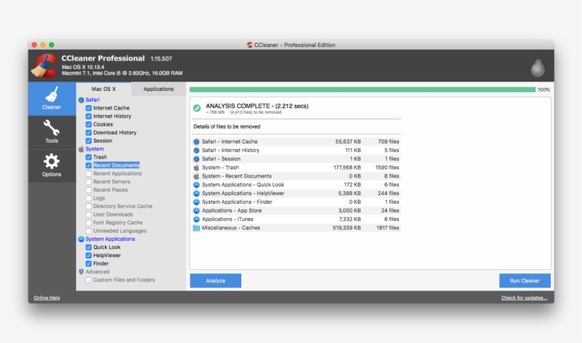
Task: Enable Font Registry Cache checkbox
Action: (x=88, y=222)
